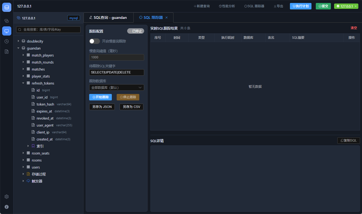The height and width of the screenshot is (214, 362).
Task: Expand the doublecity database node
Action: point(19,41)
